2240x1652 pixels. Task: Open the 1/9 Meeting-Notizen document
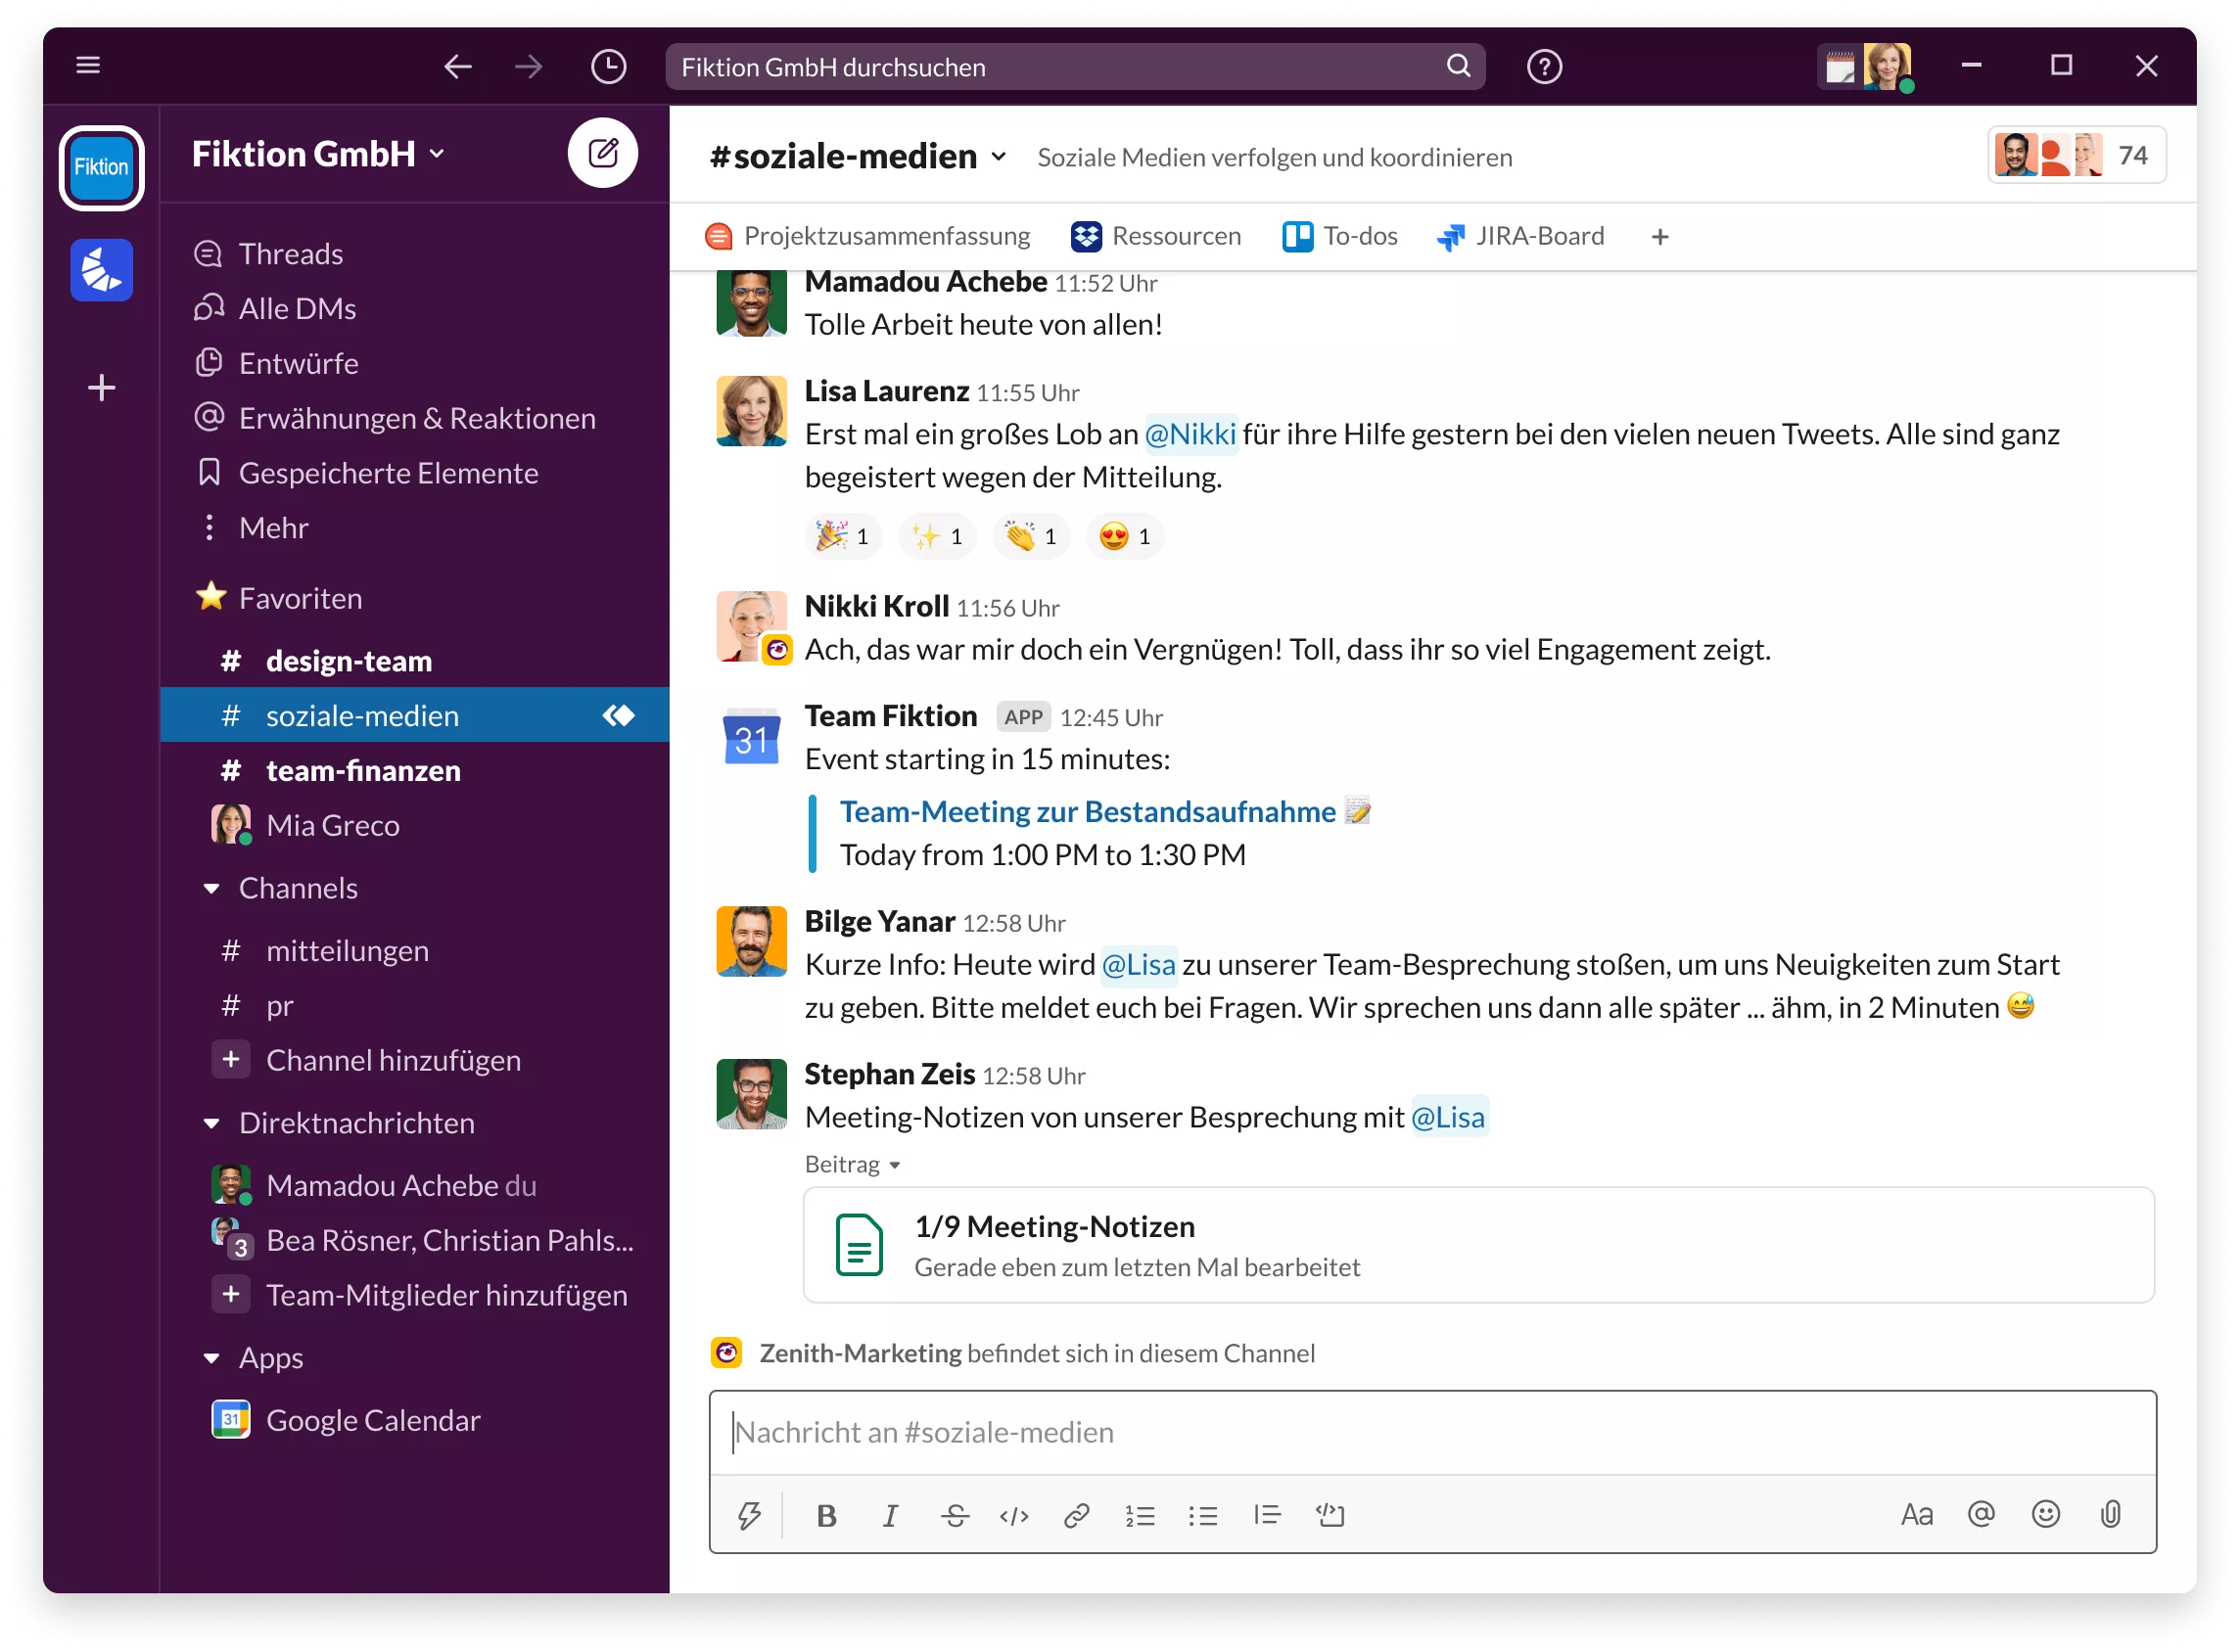click(x=1054, y=1226)
